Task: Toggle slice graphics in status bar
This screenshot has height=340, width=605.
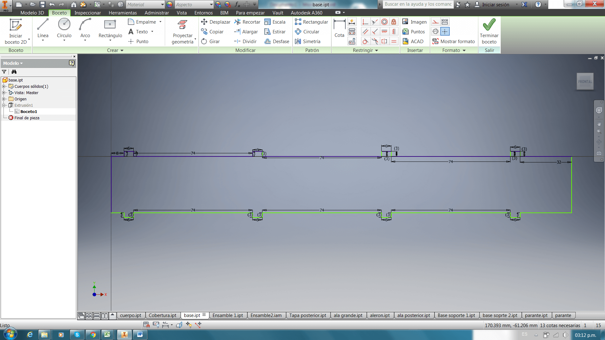Action: coord(179,325)
